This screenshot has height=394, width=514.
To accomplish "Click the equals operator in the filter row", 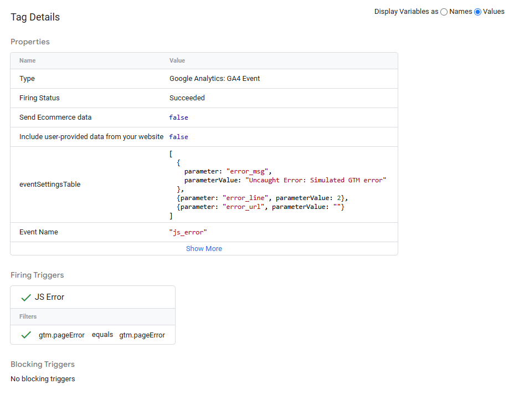I will (102, 335).
